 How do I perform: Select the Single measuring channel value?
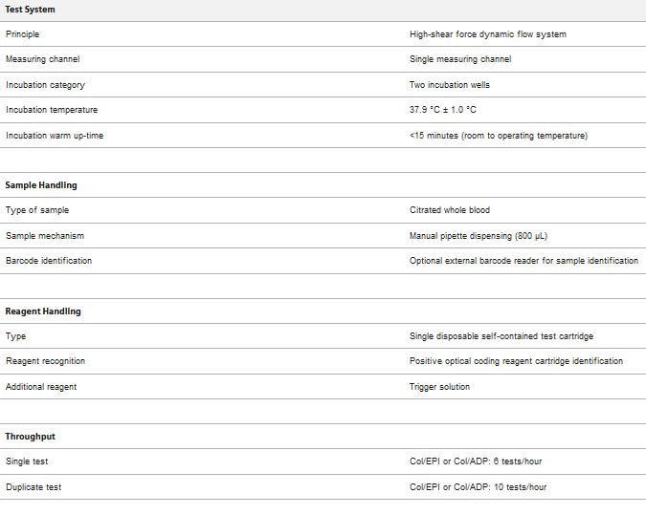point(459,59)
